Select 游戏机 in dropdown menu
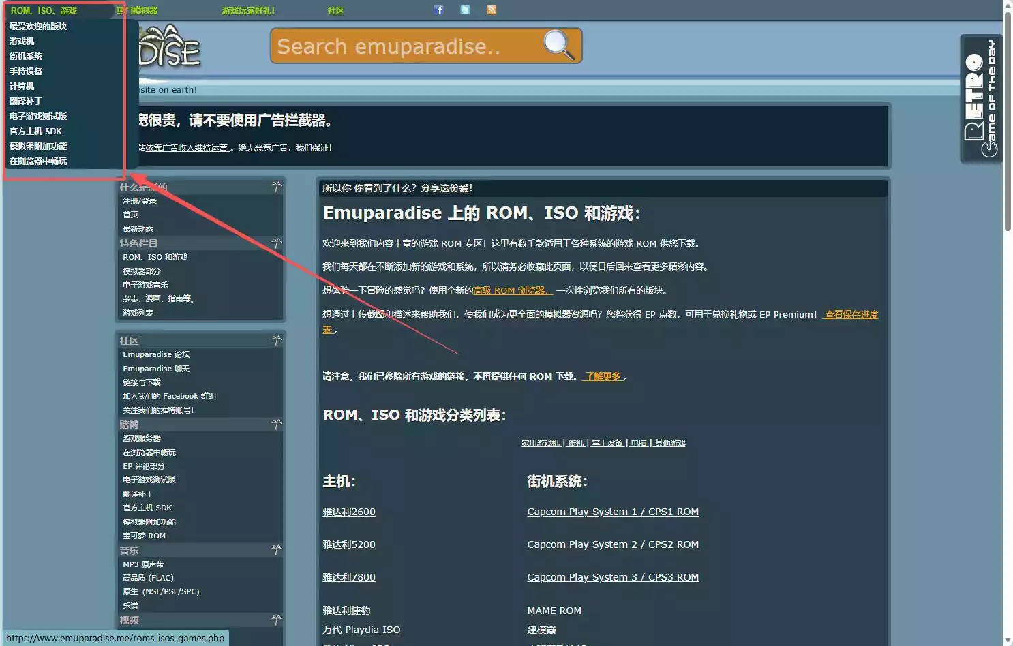 [22, 41]
